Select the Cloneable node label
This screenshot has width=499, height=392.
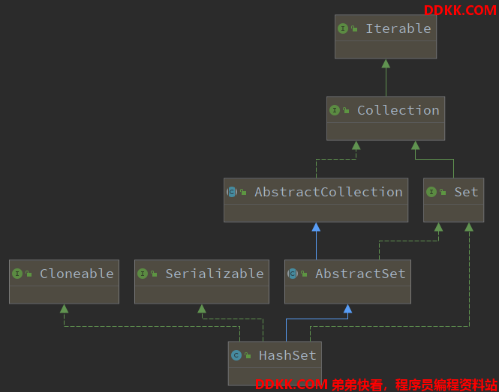[x=77, y=274]
